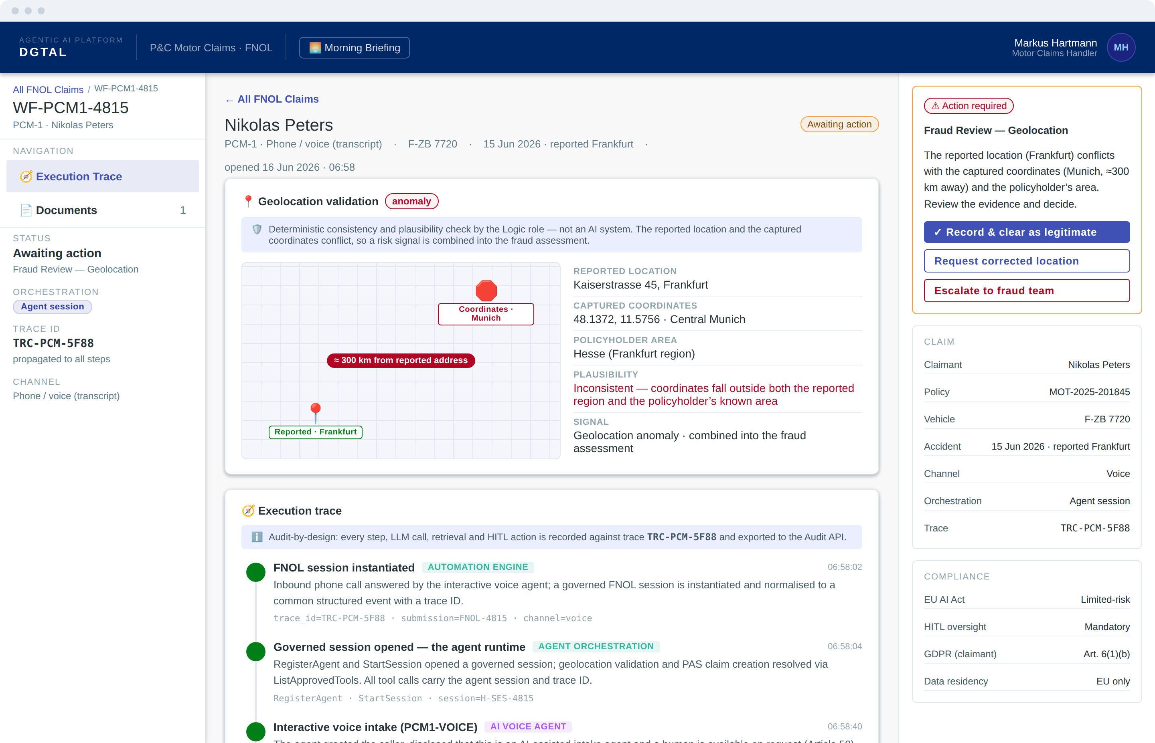The height and width of the screenshot is (743, 1155).
Task: Click the red Munich coordinates marker
Action: coord(486,291)
